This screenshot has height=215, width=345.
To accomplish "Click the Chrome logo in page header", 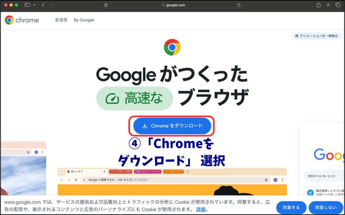I will point(22,20).
